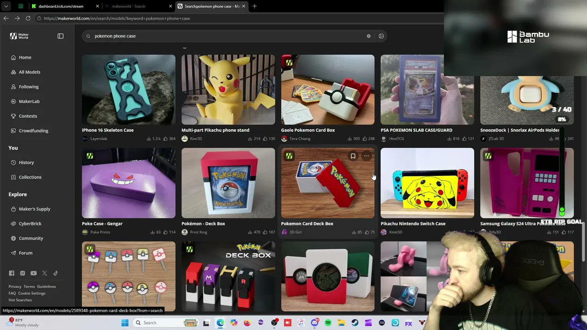
Task: Open Pikachu Nintendo Switch Case title
Action: (x=413, y=224)
